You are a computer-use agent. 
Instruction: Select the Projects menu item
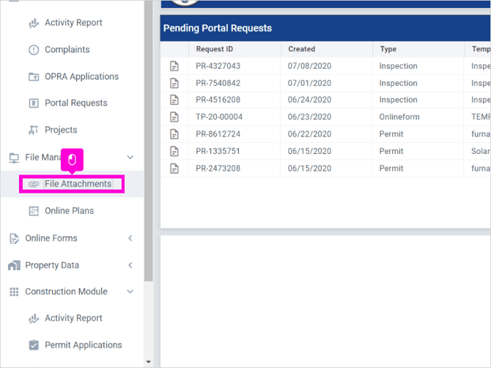pyautogui.click(x=61, y=130)
